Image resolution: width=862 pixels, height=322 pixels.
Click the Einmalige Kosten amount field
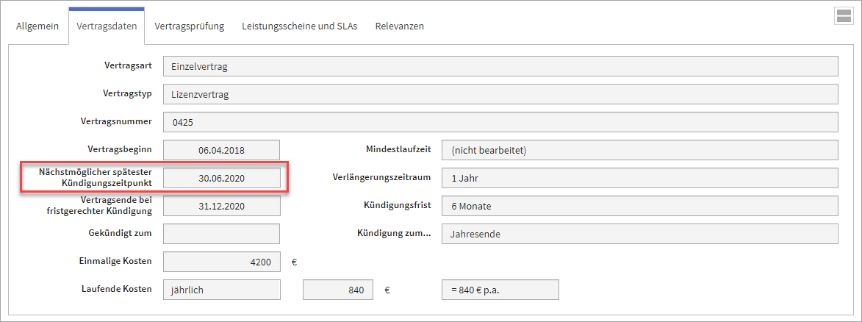(221, 262)
